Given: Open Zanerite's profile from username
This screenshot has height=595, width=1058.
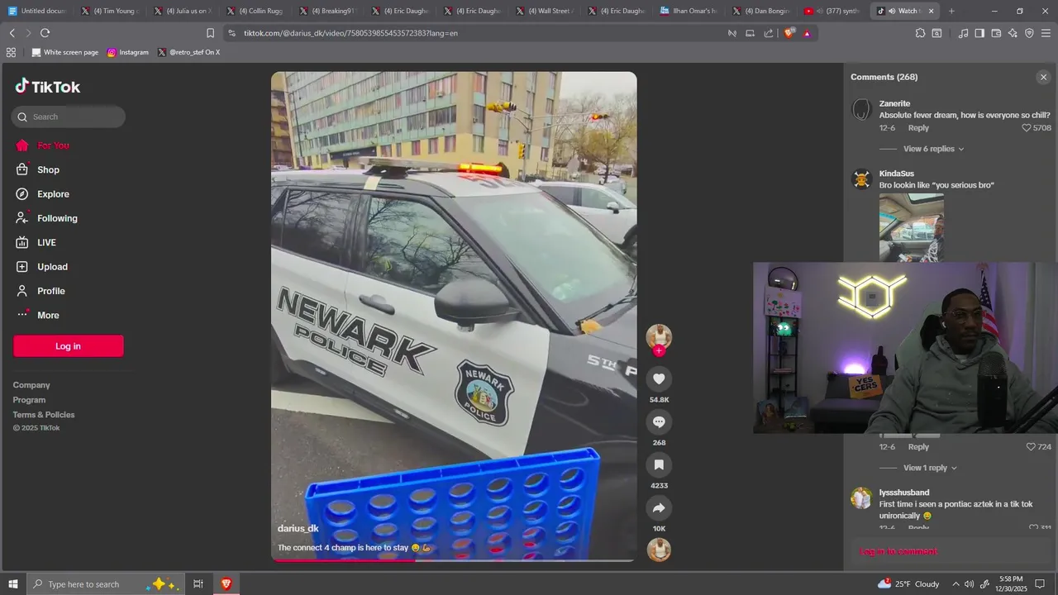Looking at the screenshot, I should (894, 103).
